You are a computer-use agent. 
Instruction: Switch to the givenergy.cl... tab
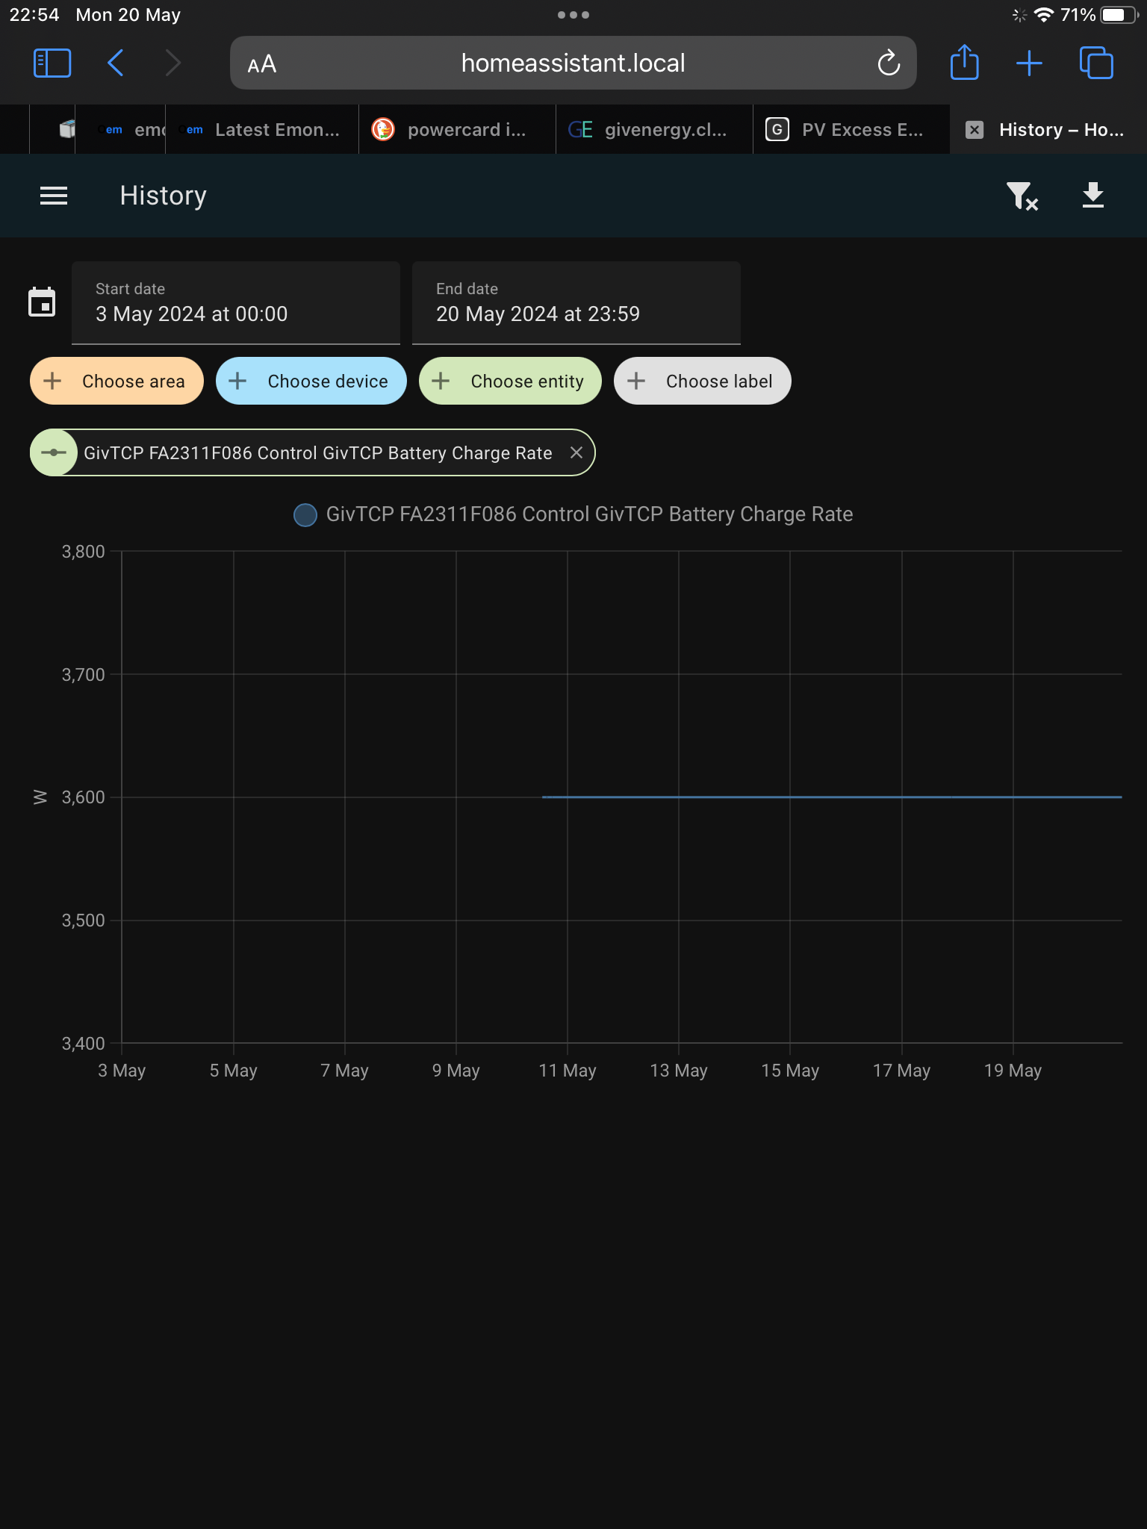654,130
